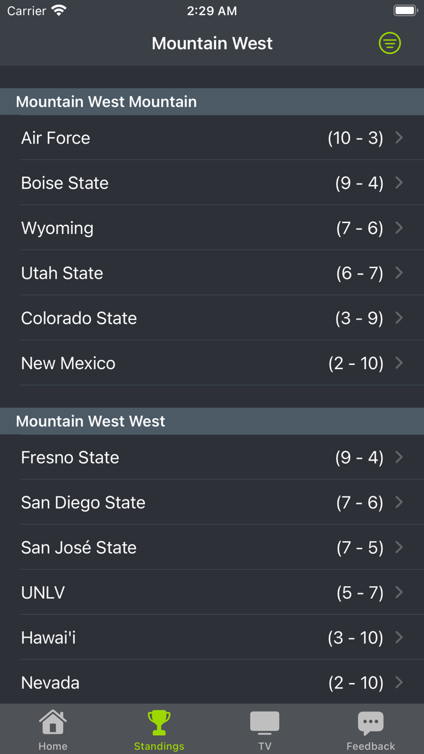Image resolution: width=424 pixels, height=754 pixels.
Task: Expand Boise State via its chevron
Action: point(399,182)
